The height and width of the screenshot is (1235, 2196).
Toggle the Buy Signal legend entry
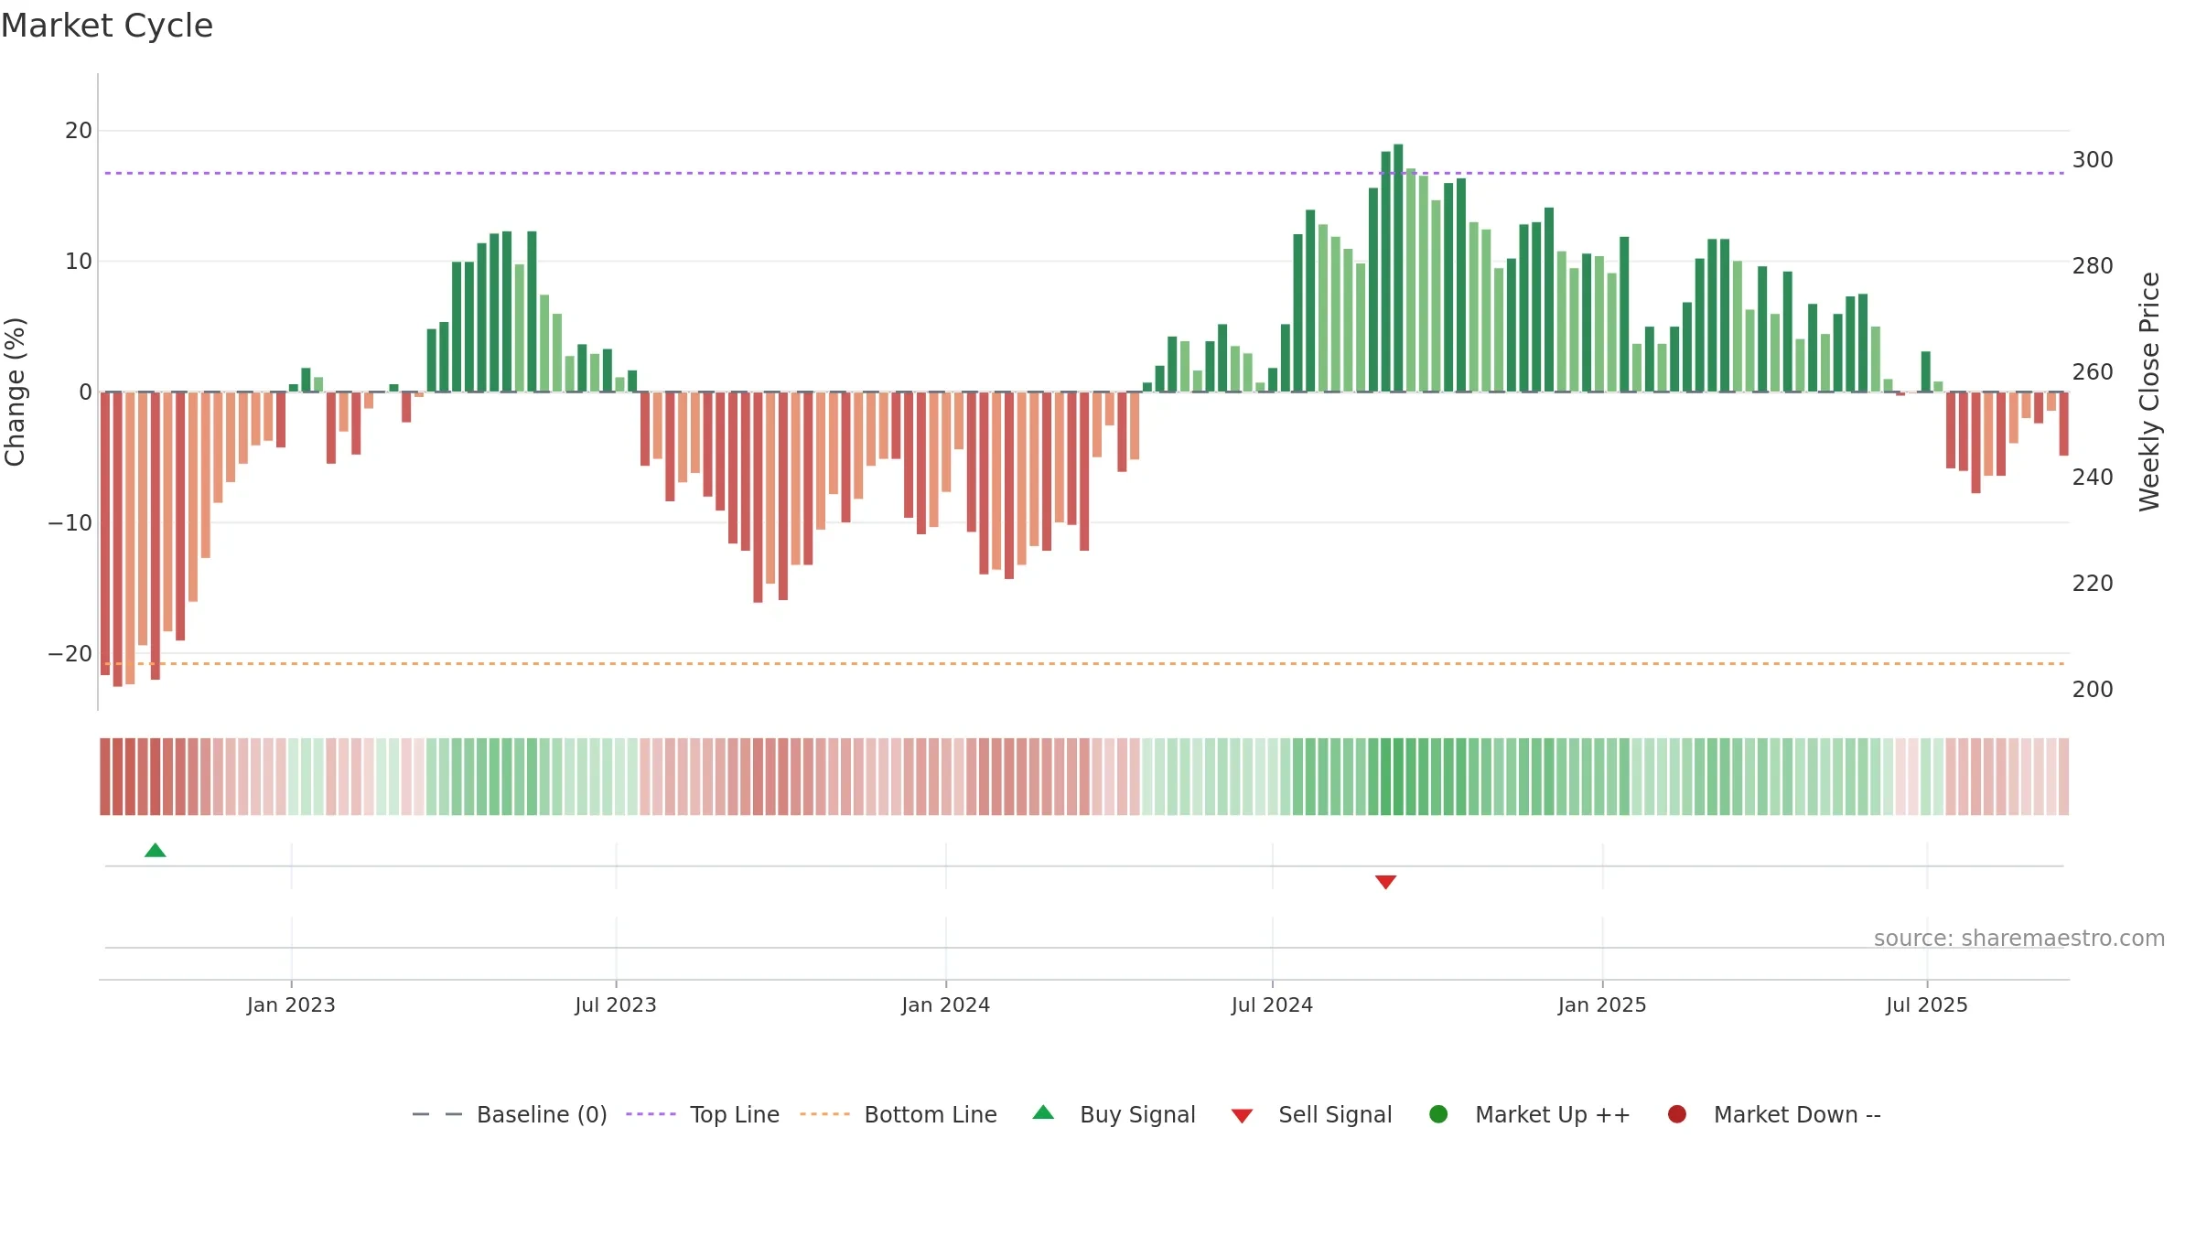tap(1114, 1115)
